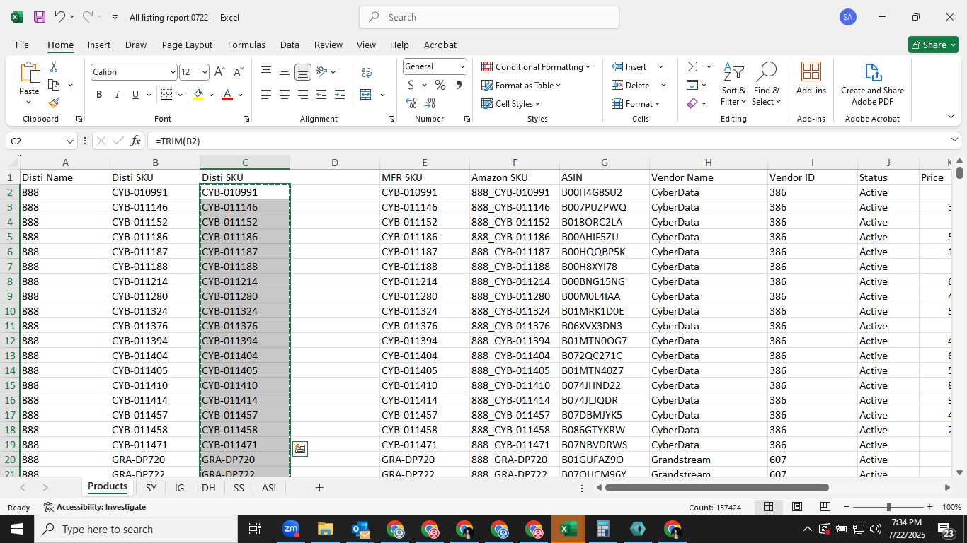Viewport: 967px width, 543px height.
Task: Open the Zoom app in taskbar
Action: 291,529
